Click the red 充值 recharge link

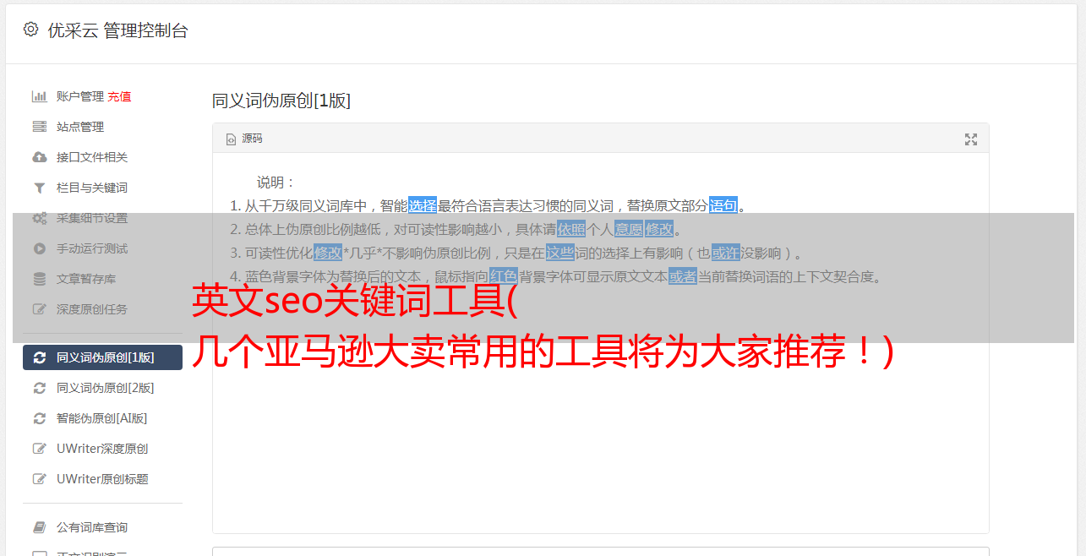119,96
